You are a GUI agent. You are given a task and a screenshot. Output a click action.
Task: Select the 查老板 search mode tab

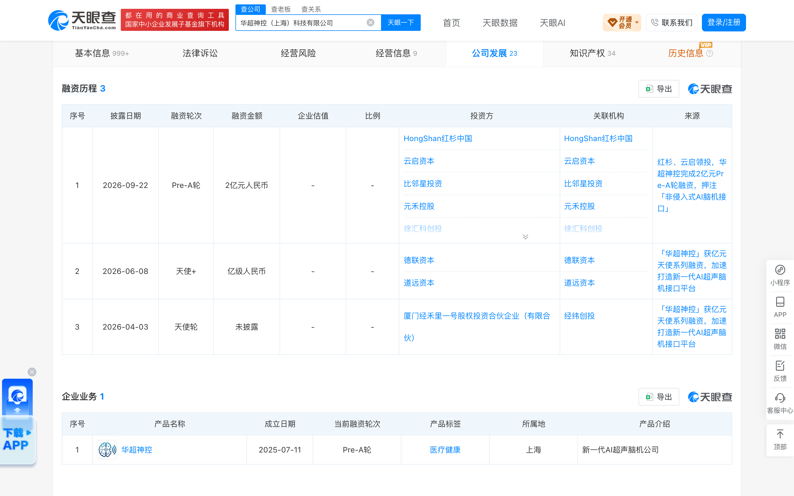pos(281,9)
